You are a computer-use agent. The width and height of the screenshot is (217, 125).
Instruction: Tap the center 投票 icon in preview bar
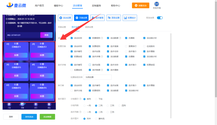[22, 104]
